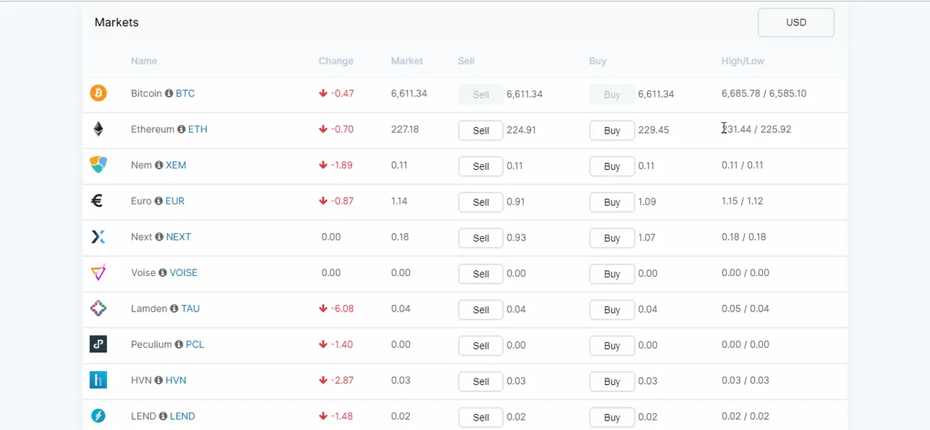Open the XEM ticker link

[x=176, y=166]
